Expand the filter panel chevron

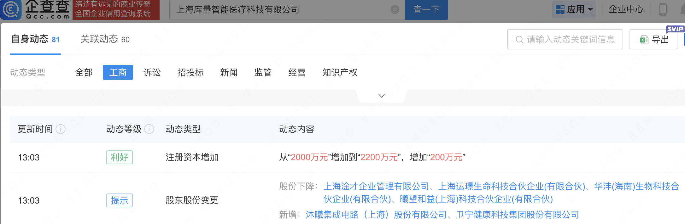(381, 96)
